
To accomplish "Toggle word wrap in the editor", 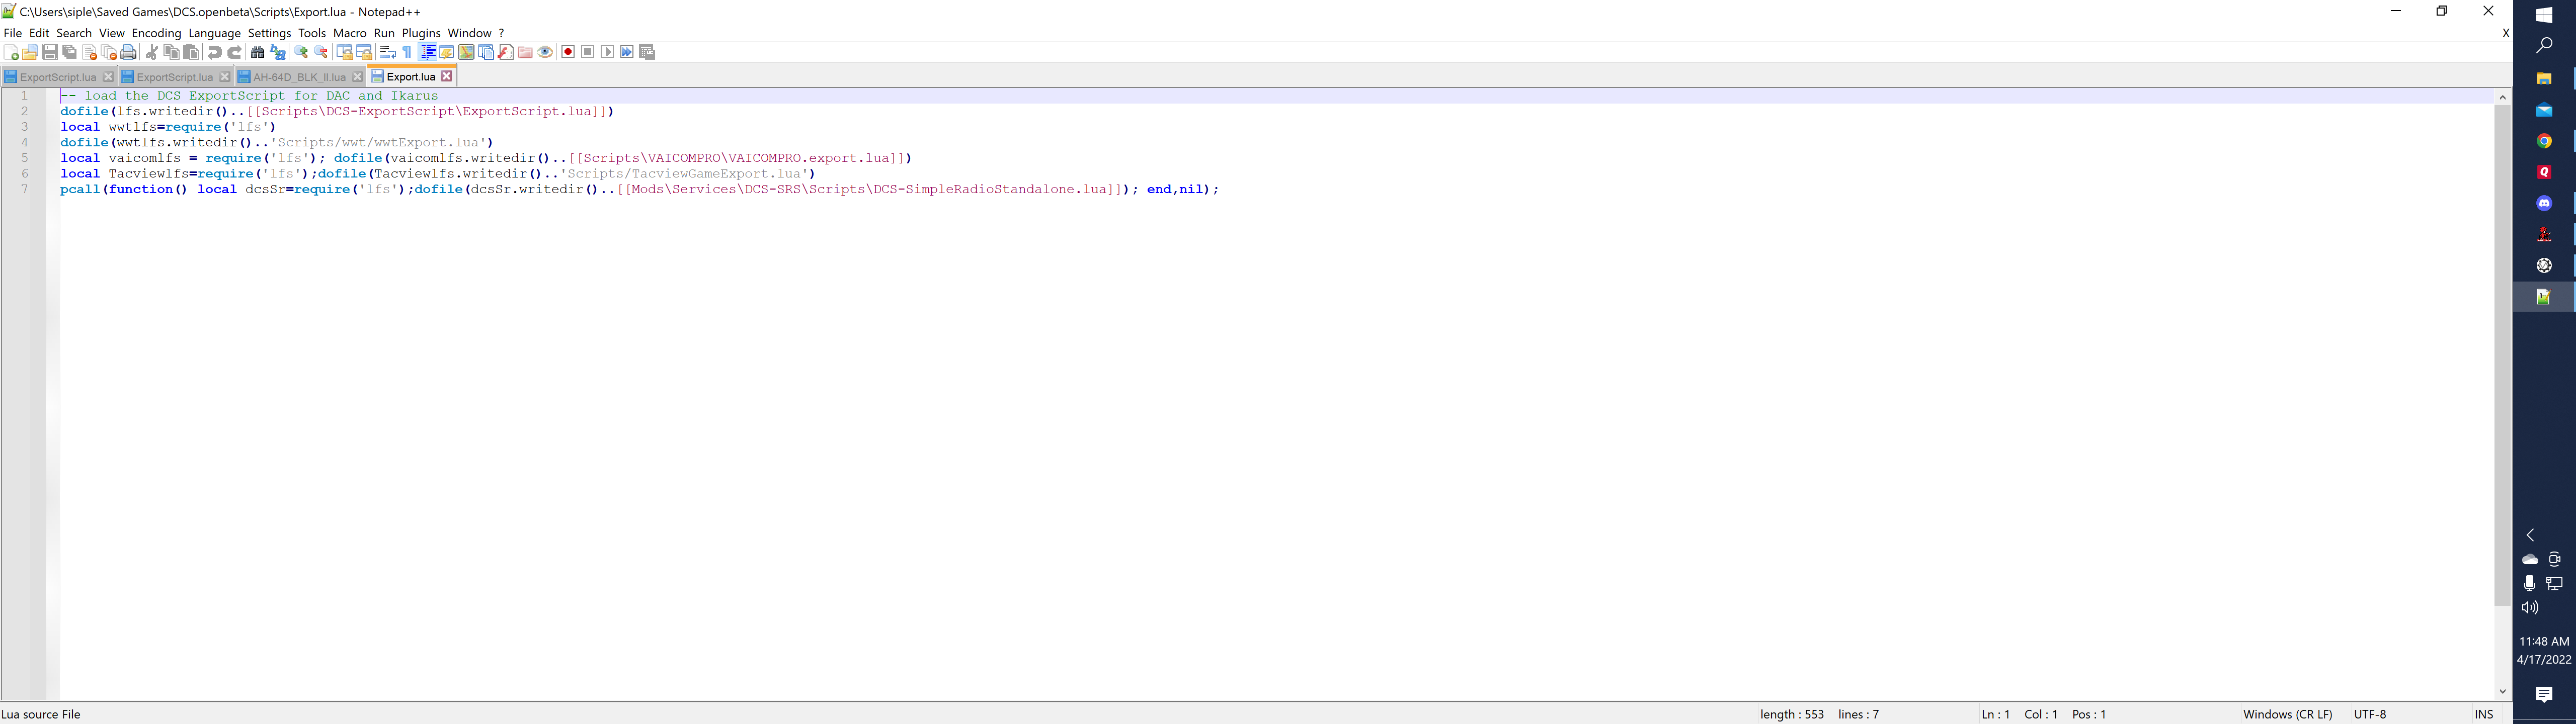I will point(387,52).
